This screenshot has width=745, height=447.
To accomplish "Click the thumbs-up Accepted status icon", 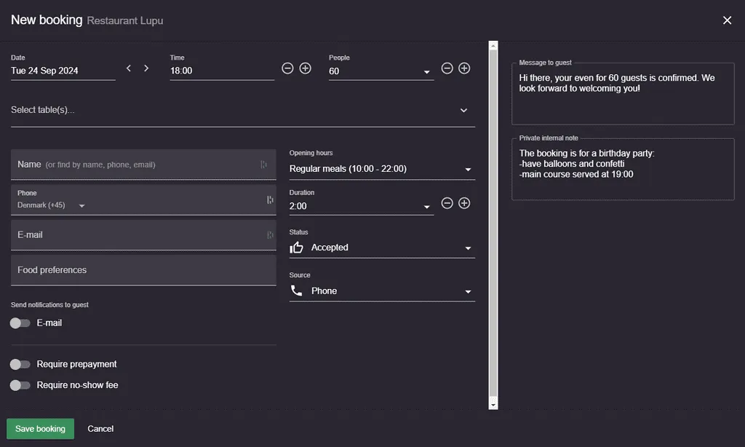I will tap(297, 248).
